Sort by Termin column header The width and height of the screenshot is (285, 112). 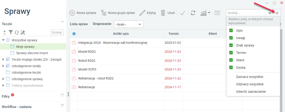click(x=173, y=34)
